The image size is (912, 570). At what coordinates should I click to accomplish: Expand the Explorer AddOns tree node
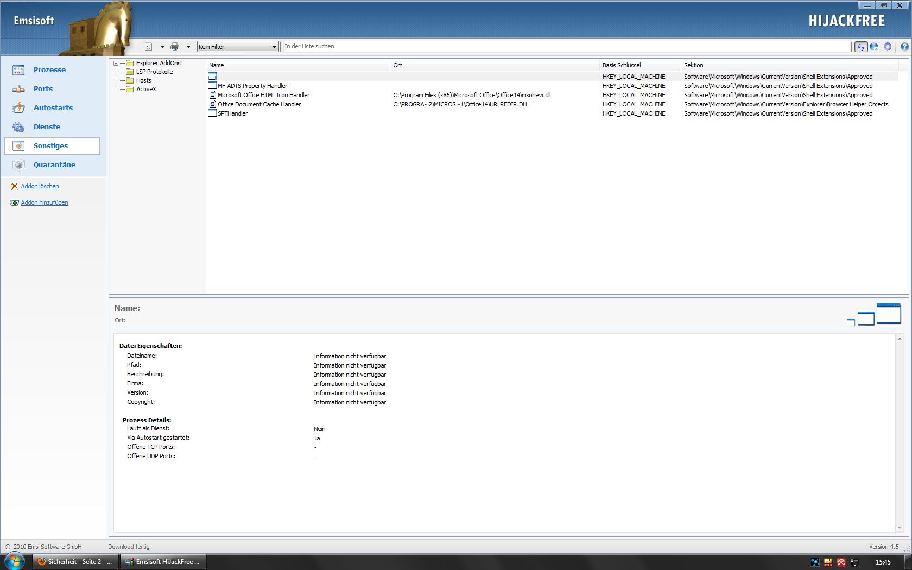click(x=116, y=64)
